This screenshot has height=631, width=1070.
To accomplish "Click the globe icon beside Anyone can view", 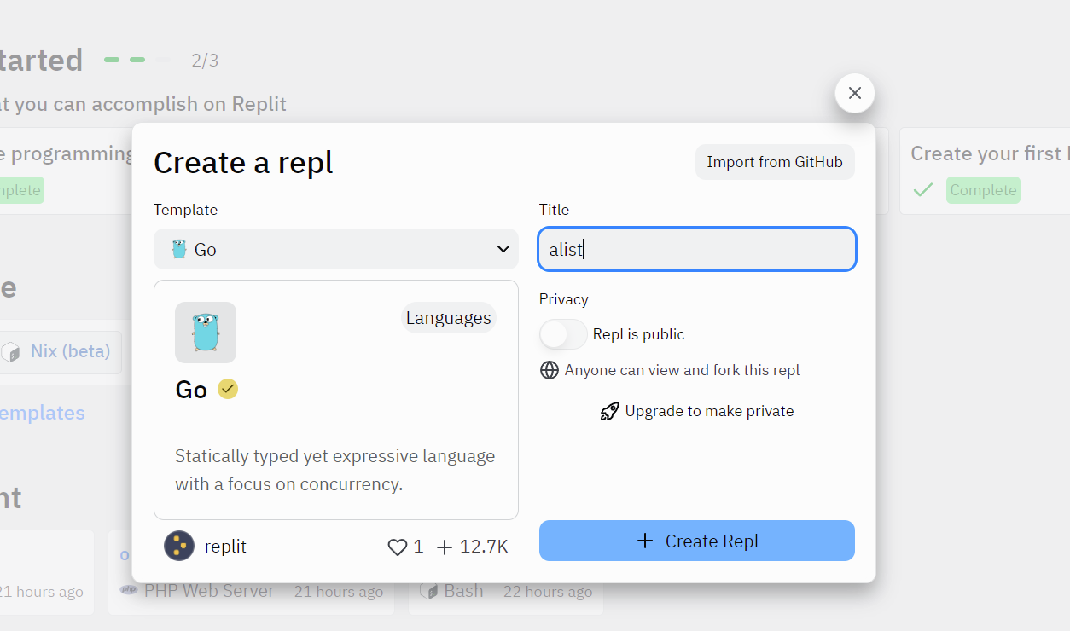I will 550,370.
